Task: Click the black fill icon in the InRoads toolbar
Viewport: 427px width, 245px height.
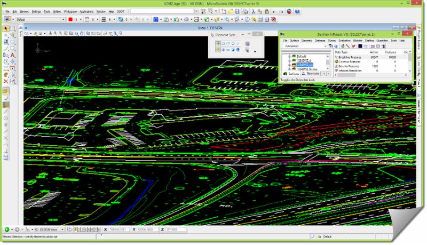Action: [360, 46]
